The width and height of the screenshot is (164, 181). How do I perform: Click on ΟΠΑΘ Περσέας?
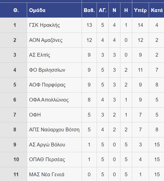point(47,159)
